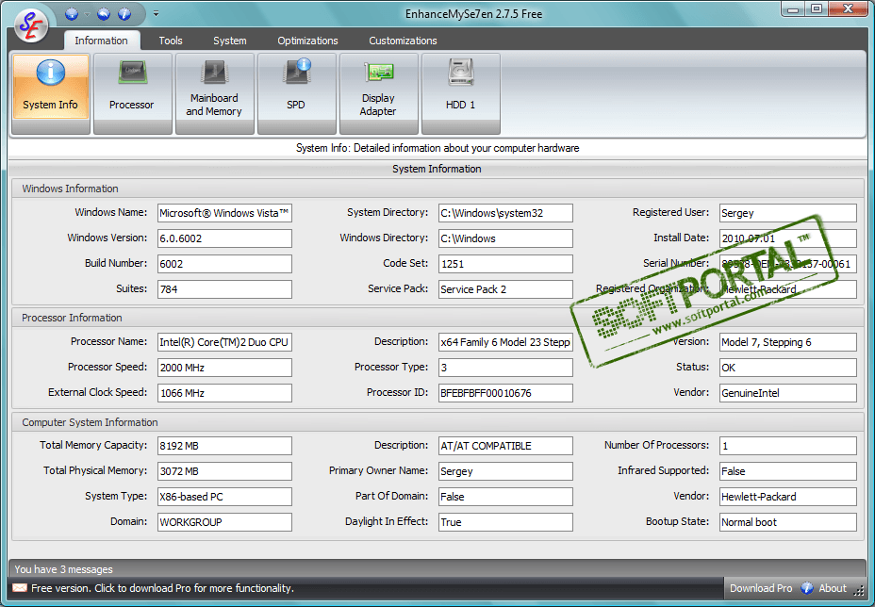Click the About globe icon
This screenshot has width=875, height=607.
point(807,588)
